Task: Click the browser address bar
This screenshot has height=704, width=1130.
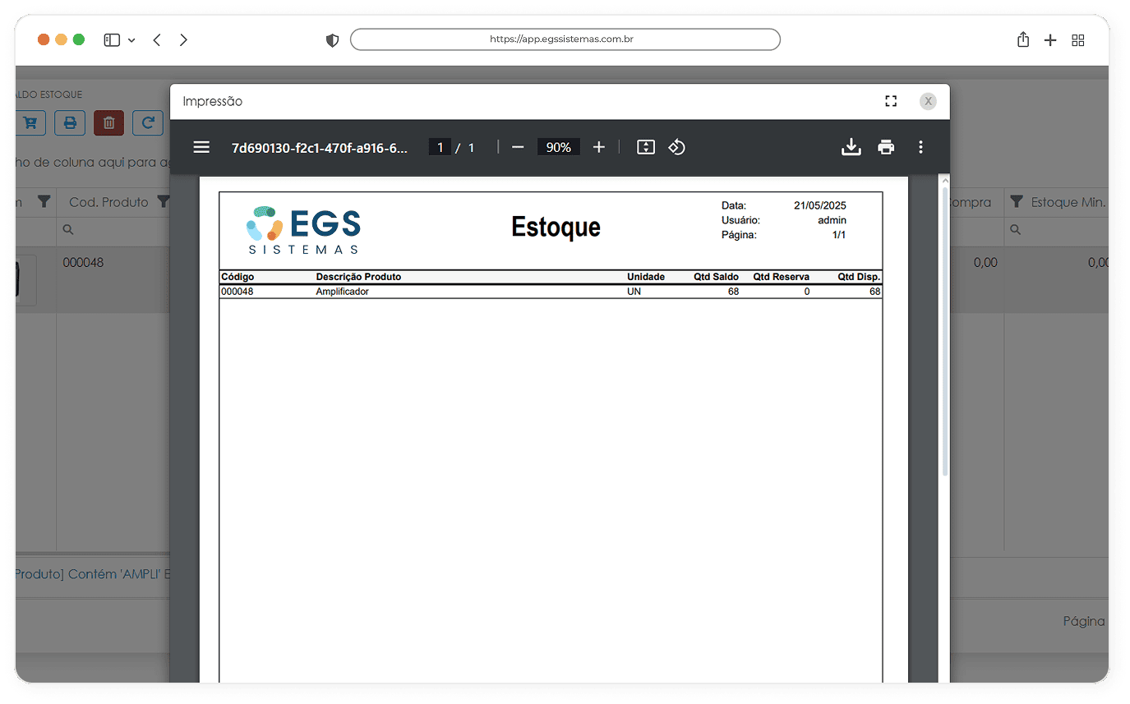Action: (x=565, y=39)
